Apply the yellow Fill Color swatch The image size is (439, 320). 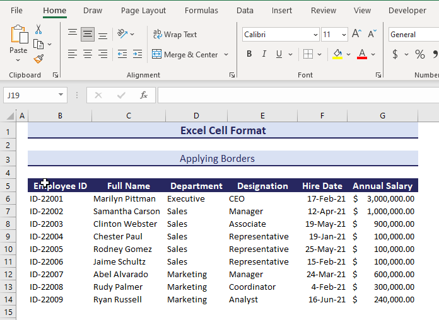coord(337,55)
